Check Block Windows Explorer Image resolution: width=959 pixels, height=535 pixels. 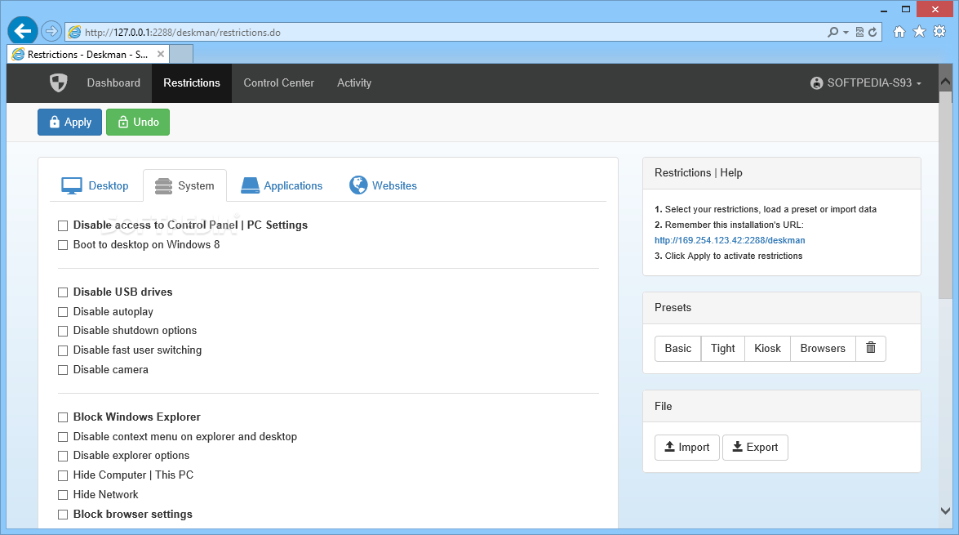pyautogui.click(x=62, y=417)
